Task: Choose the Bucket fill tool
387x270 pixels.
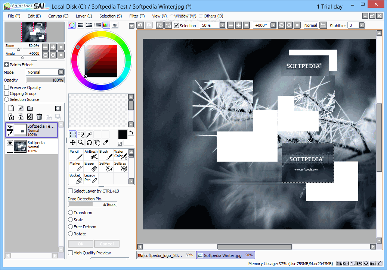Action: click(76, 178)
